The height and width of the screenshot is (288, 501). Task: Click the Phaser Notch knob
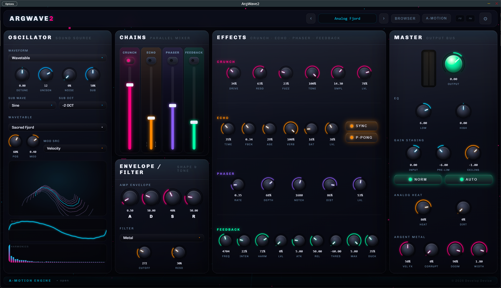[299, 184]
